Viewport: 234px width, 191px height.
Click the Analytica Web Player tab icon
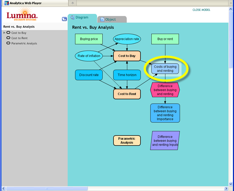click(6, 3)
